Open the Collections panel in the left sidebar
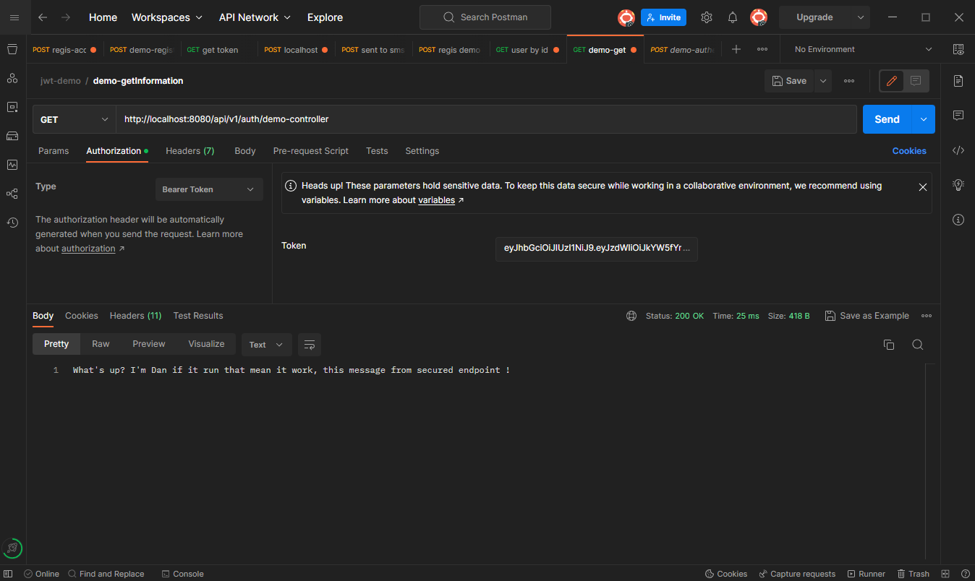This screenshot has width=975, height=581. [x=12, y=49]
